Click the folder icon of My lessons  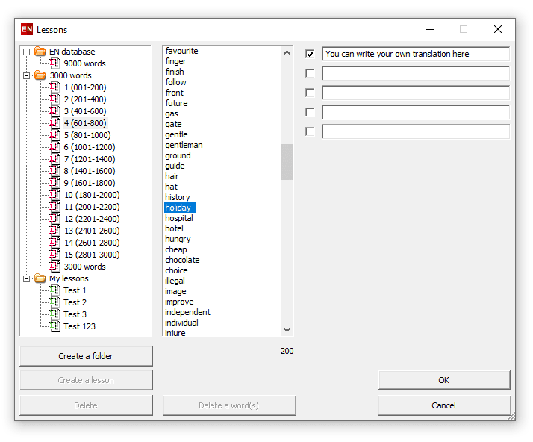point(40,278)
